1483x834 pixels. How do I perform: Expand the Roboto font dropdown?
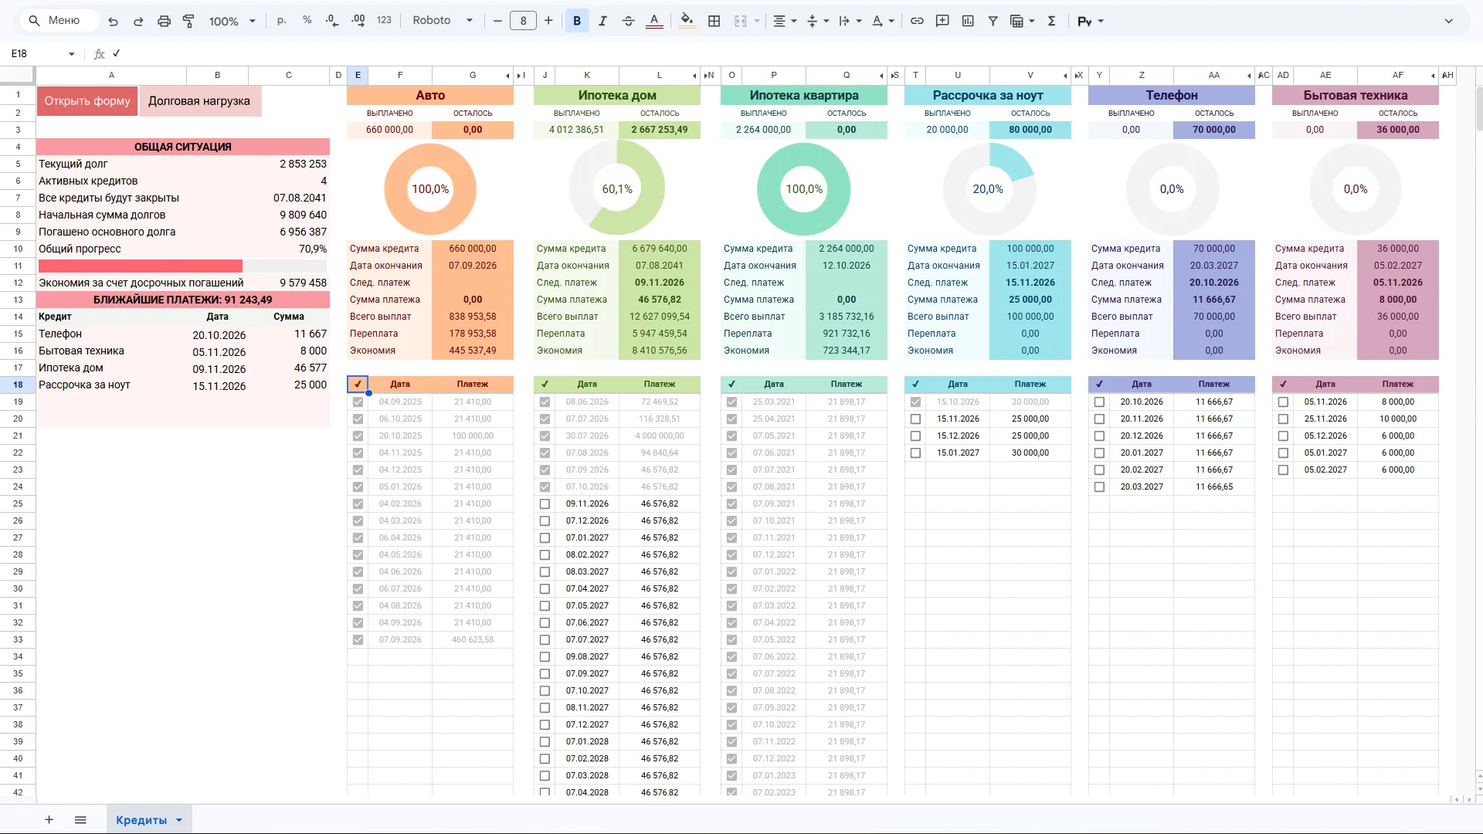(x=443, y=21)
